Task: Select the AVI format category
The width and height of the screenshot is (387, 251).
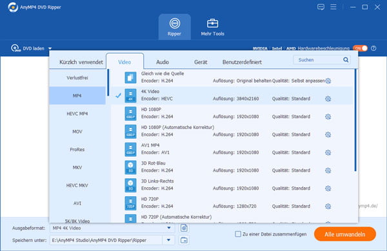Action: (77, 203)
